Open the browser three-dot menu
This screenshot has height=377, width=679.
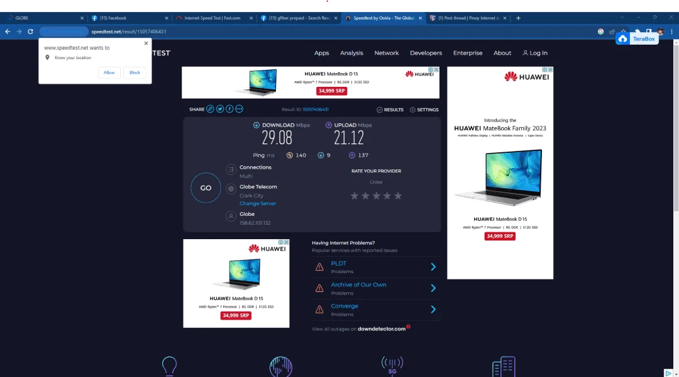671,31
